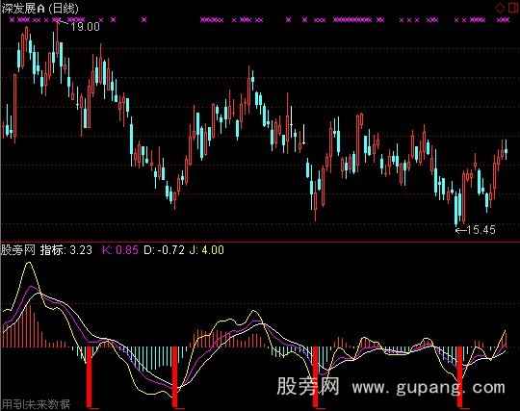
Task: Click the 指标: 3.23 indicator value
Action: pyautogui.click(x=66, y=250)
